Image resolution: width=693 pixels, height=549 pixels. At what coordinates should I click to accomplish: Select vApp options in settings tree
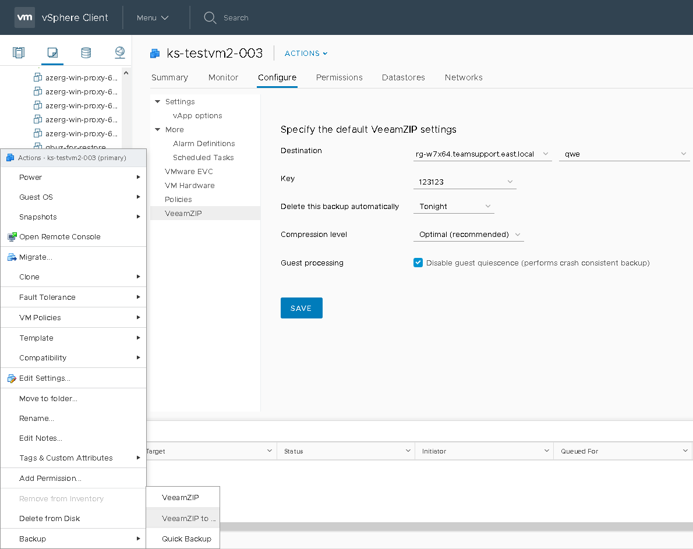[x=197, y=116]
